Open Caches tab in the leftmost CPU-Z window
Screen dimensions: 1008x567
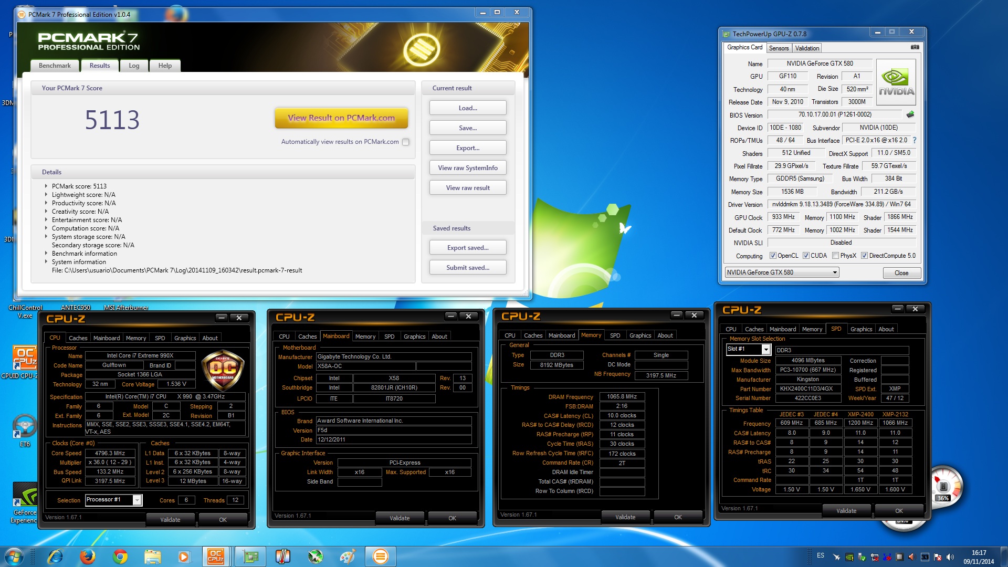(x=78, y=338)
